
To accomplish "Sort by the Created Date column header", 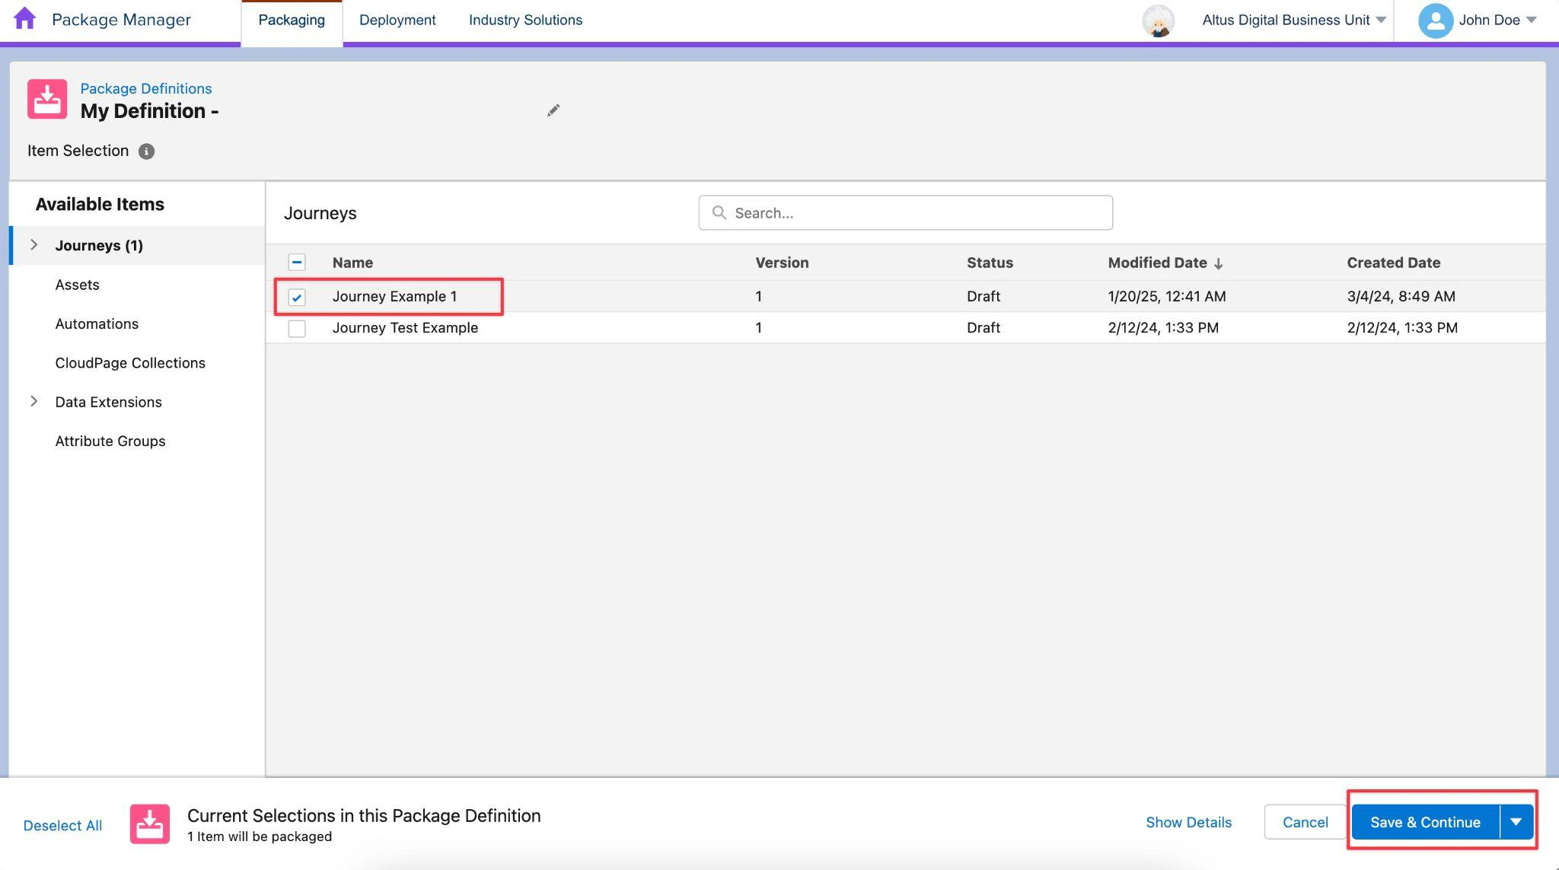I will click(1393, 263).
